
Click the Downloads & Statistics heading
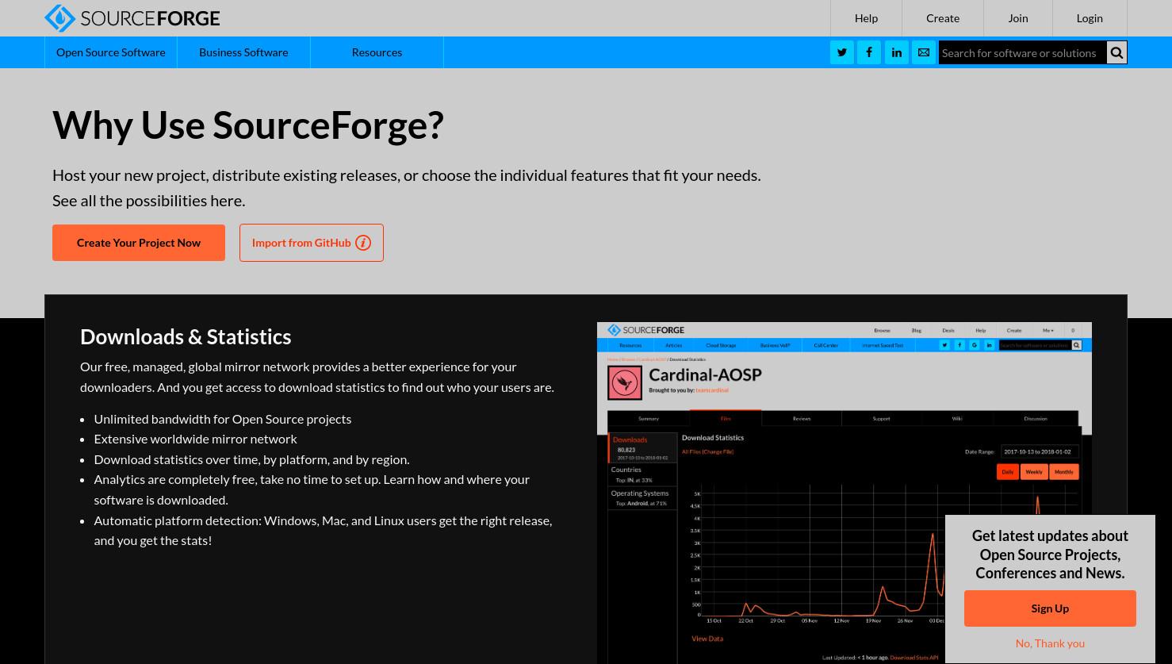tap(186, 336)
